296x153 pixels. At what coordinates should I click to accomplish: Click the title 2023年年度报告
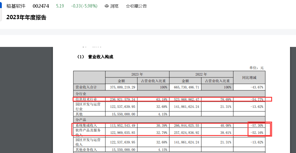point(26,18)
